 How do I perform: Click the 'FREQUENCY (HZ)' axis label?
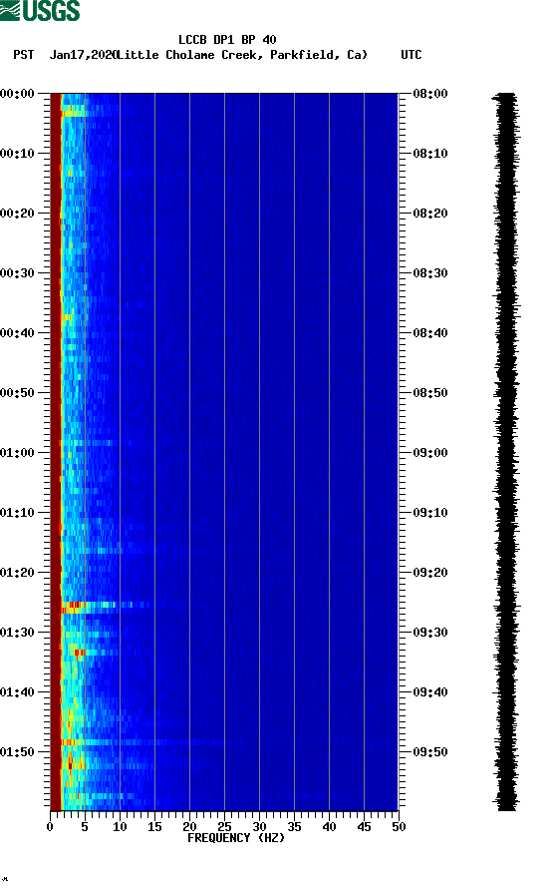coord(236,838)
